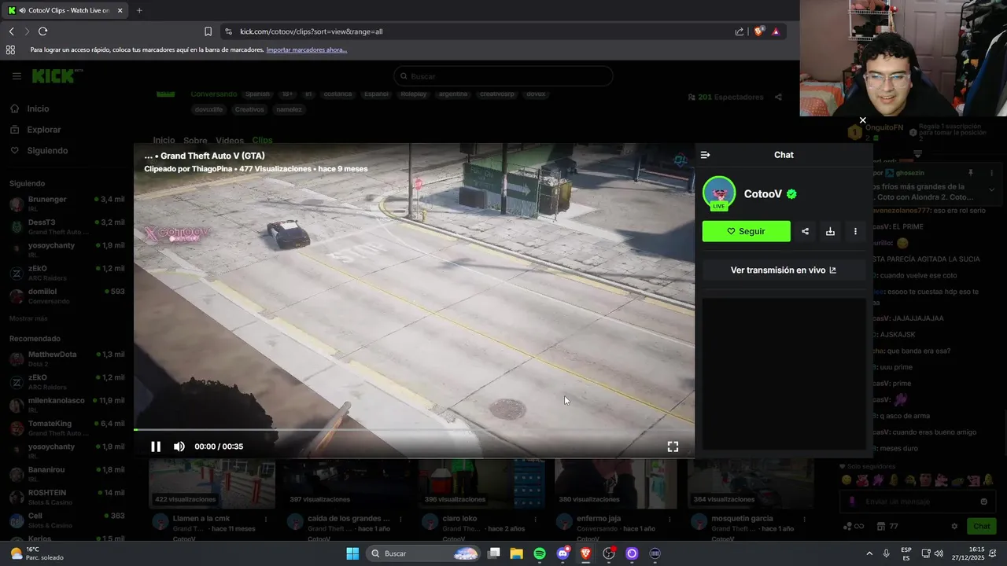Unpin message via pin icon in chat

click(x=971, y=173)
